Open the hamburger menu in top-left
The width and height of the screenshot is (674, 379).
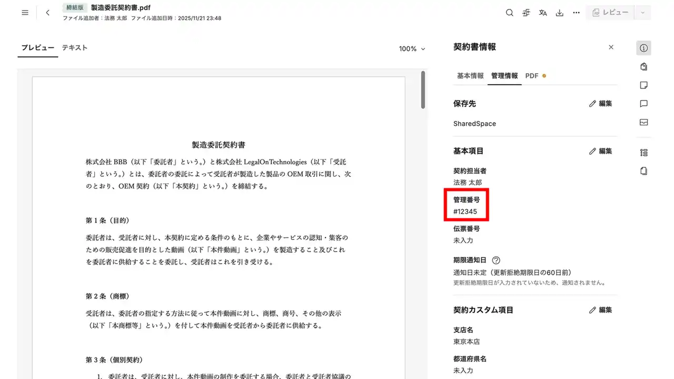(x=25, y=13)
